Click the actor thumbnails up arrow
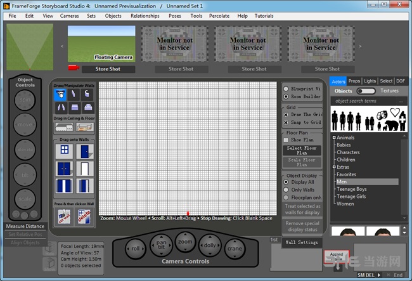412x281 pixels. coord(404,228)
